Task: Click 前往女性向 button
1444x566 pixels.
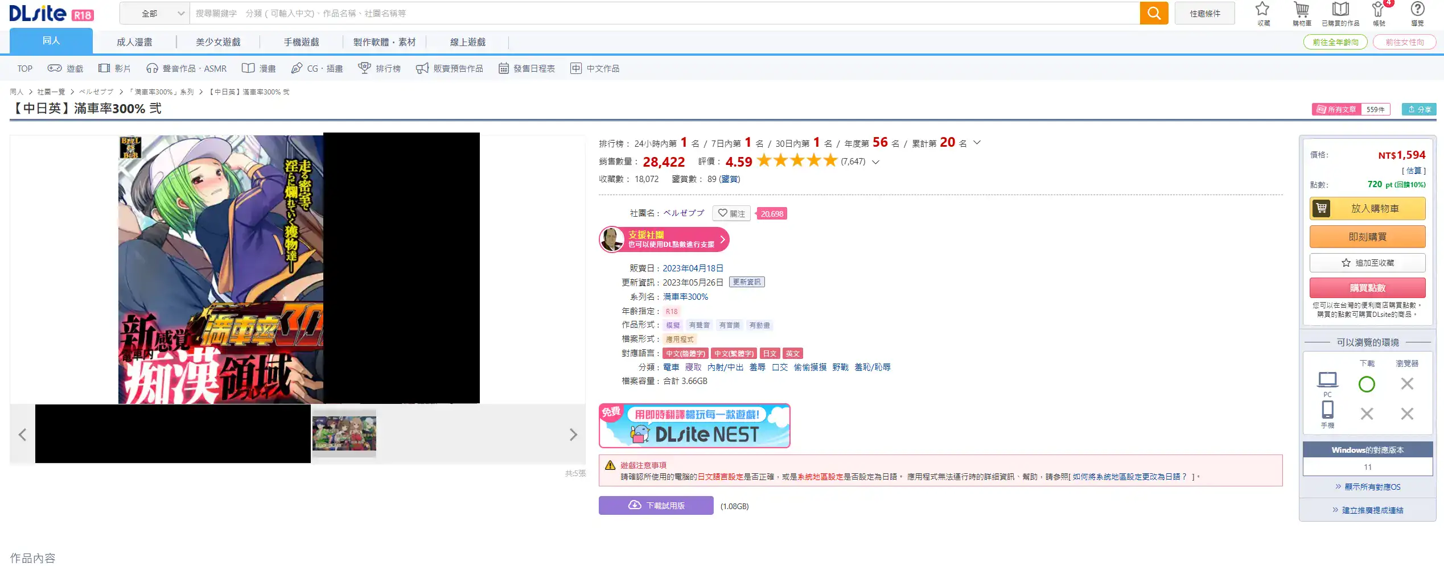Action: tap(1404, 42)
